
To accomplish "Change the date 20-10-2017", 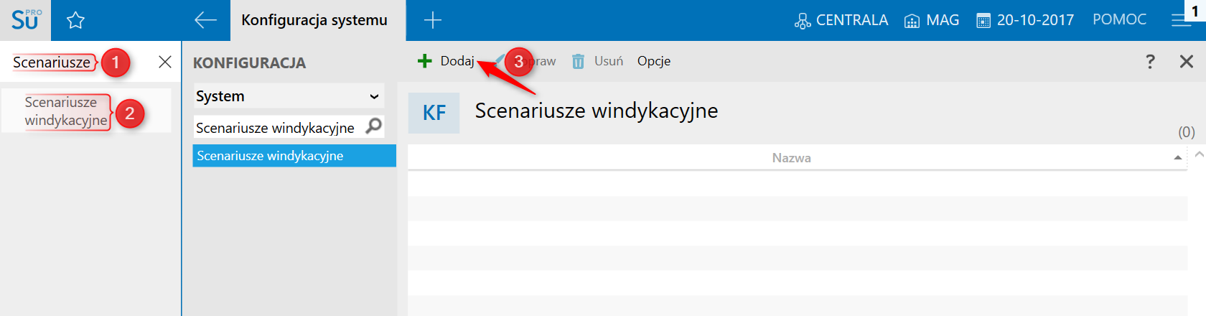I will 1025,20.
